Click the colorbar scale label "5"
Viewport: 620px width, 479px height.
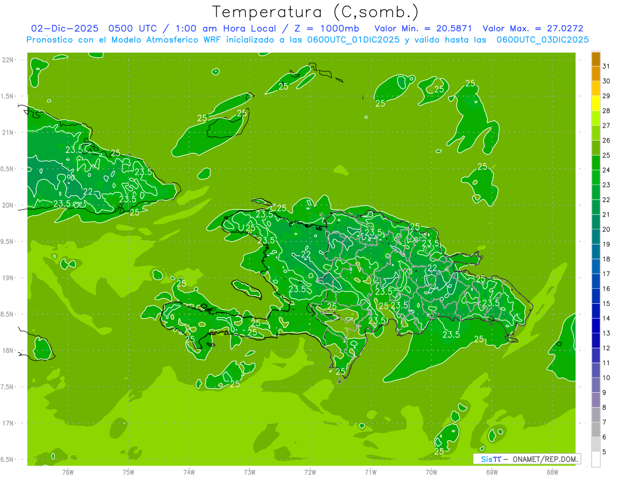tap(605, 452)
